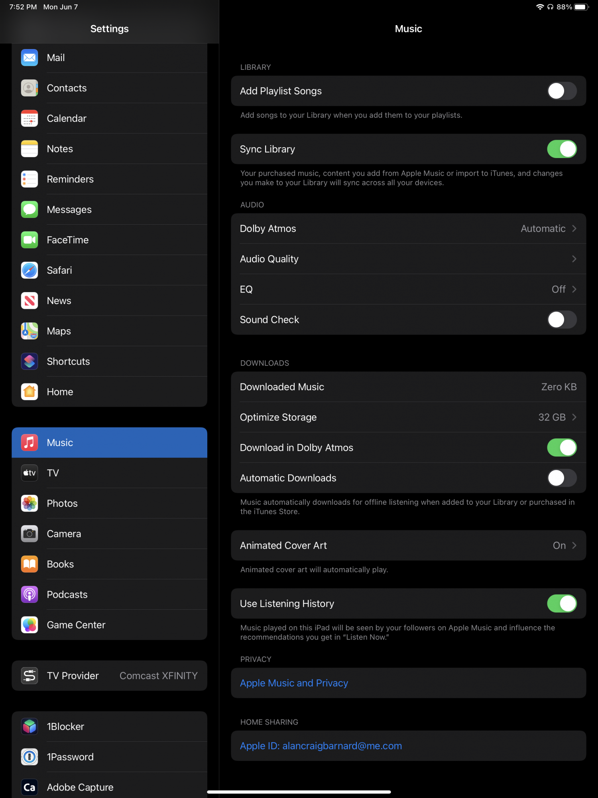Tap the headphones status icon
Image resolution: width=598 pixels, height=798 pixels.
pos(550,7)
